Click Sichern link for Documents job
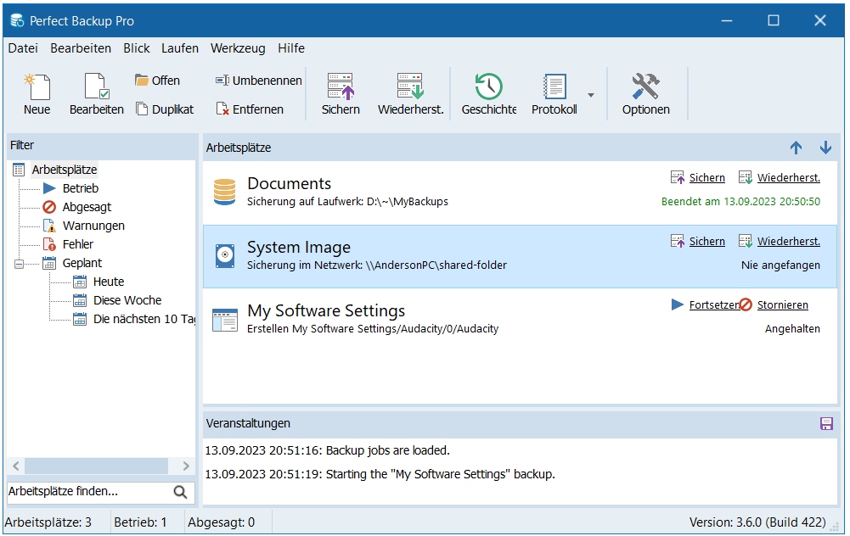Viewport: 850px width, 536px height. [x=706, y=177]
